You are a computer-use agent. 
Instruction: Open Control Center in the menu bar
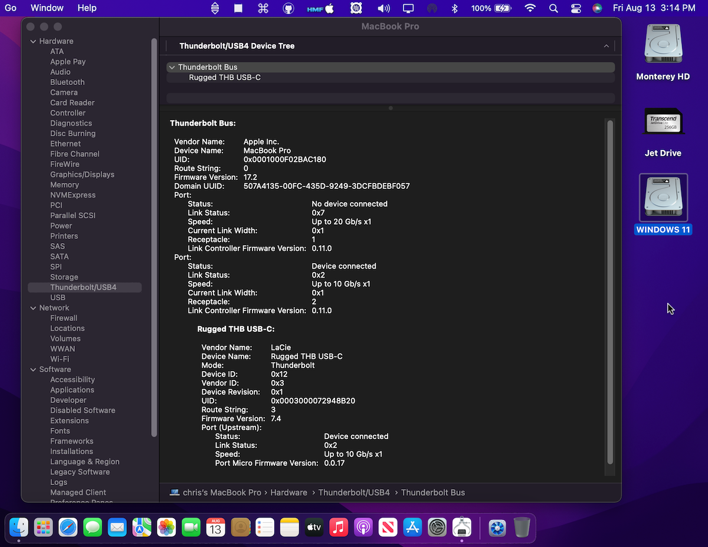click(576, 8)
